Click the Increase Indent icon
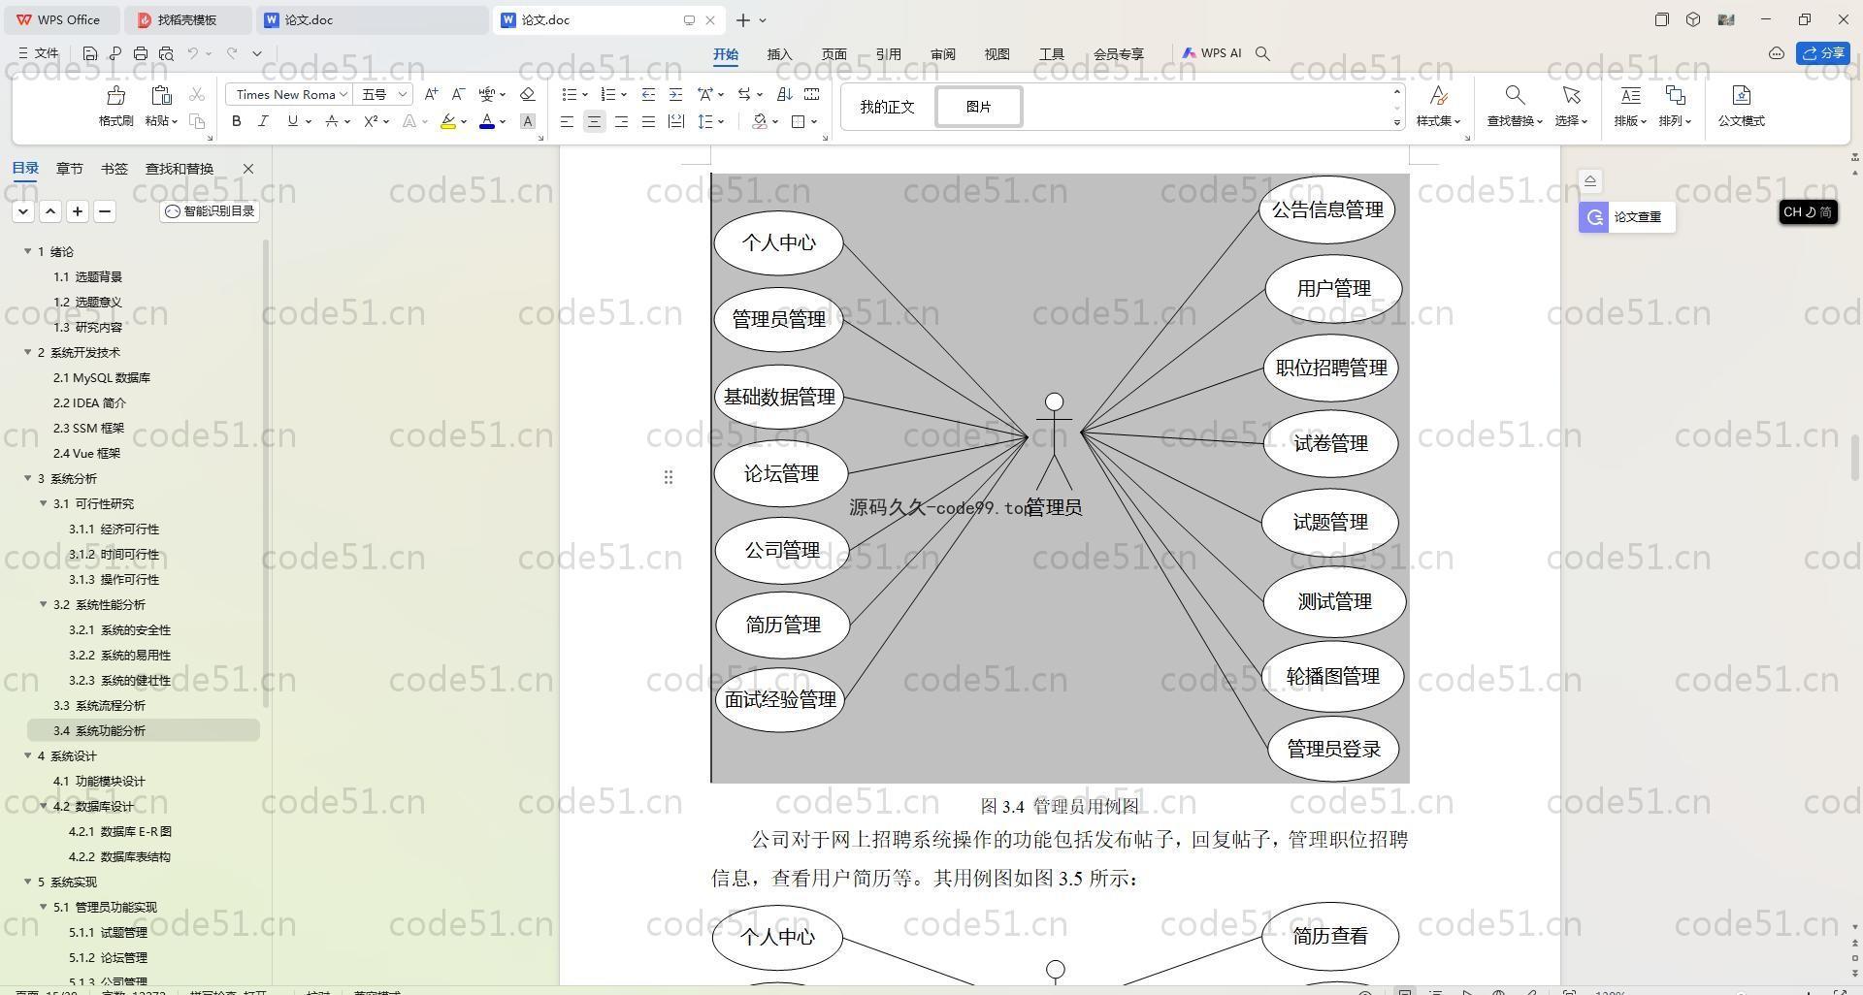1863x995 pixels. click(x=675, y=94)
